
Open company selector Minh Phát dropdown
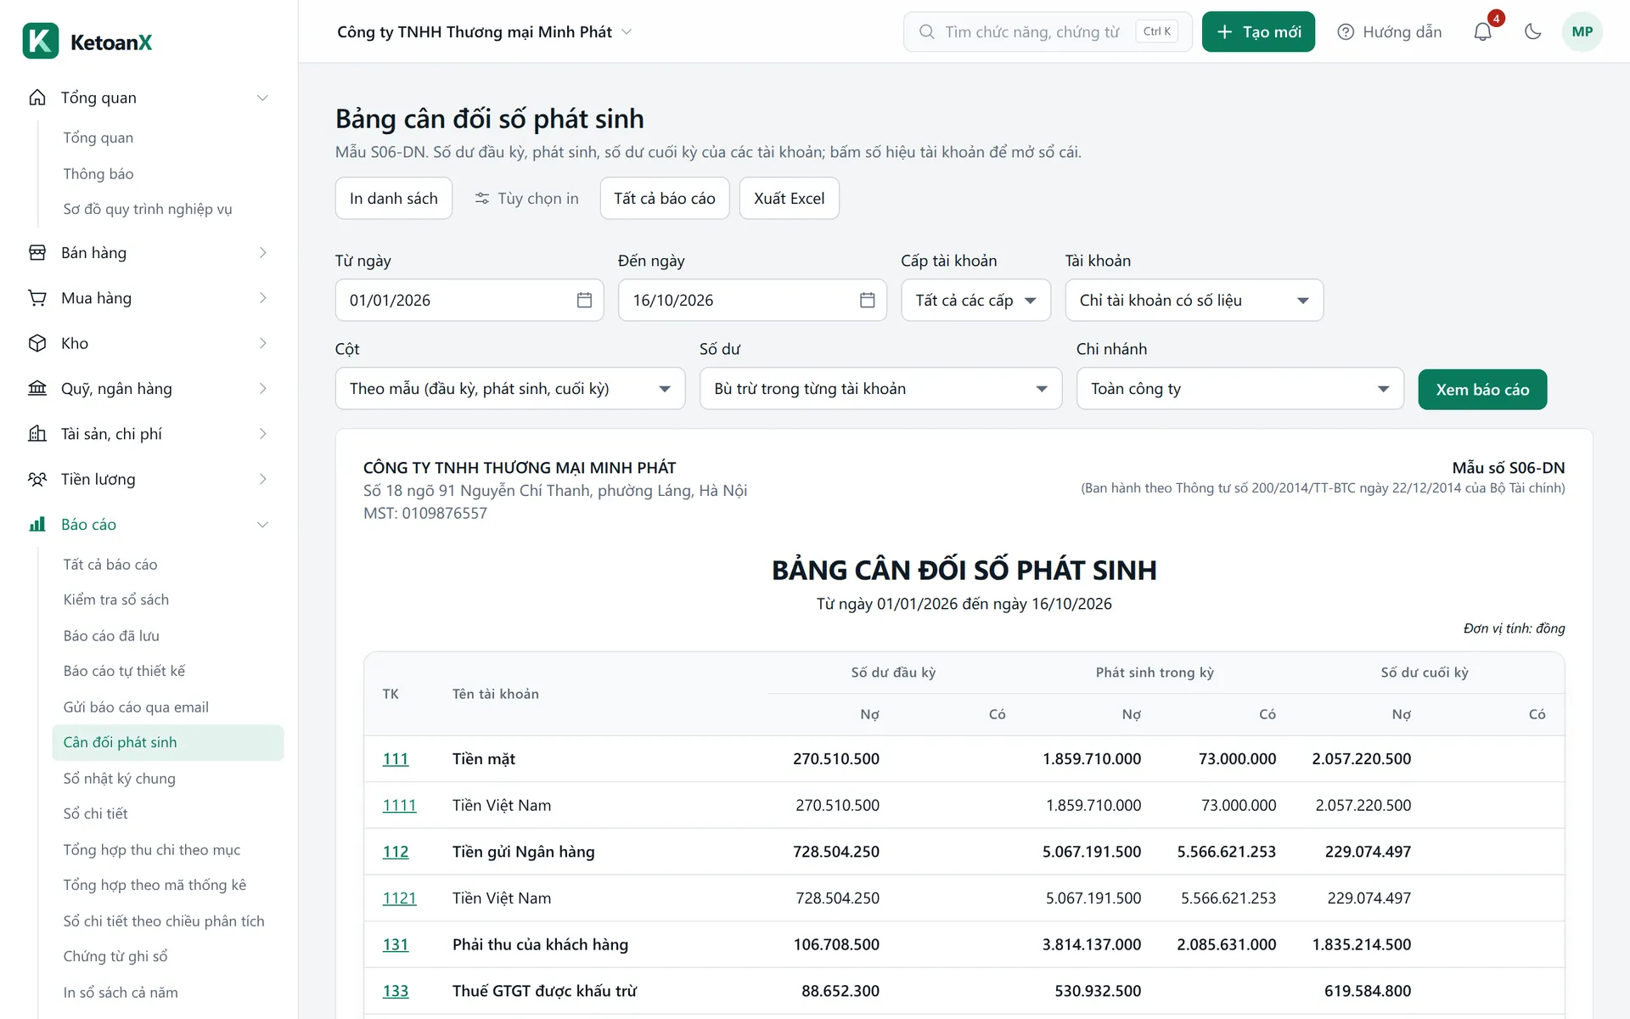point(484,31)
